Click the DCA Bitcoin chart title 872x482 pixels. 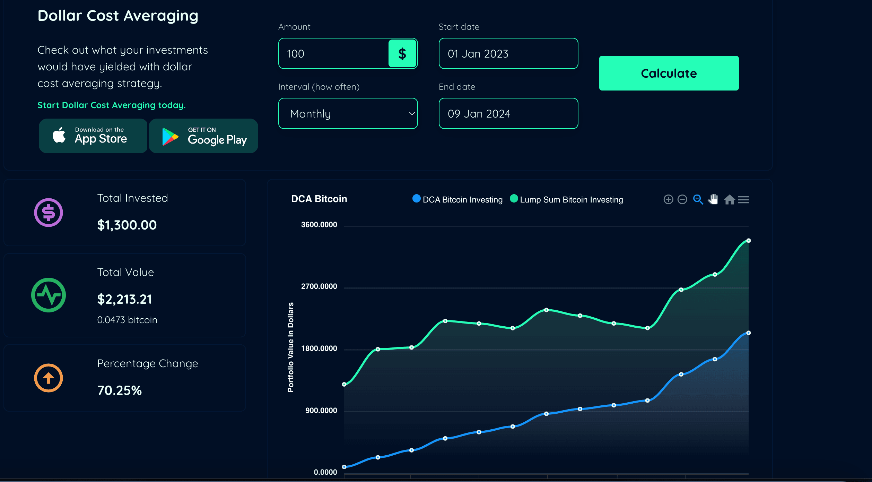point(319,199)
